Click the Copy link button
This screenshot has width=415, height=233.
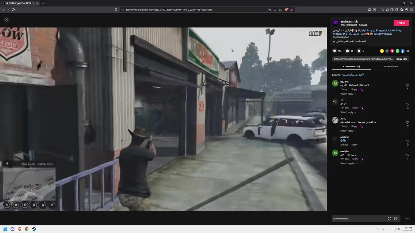click(401, 59)
